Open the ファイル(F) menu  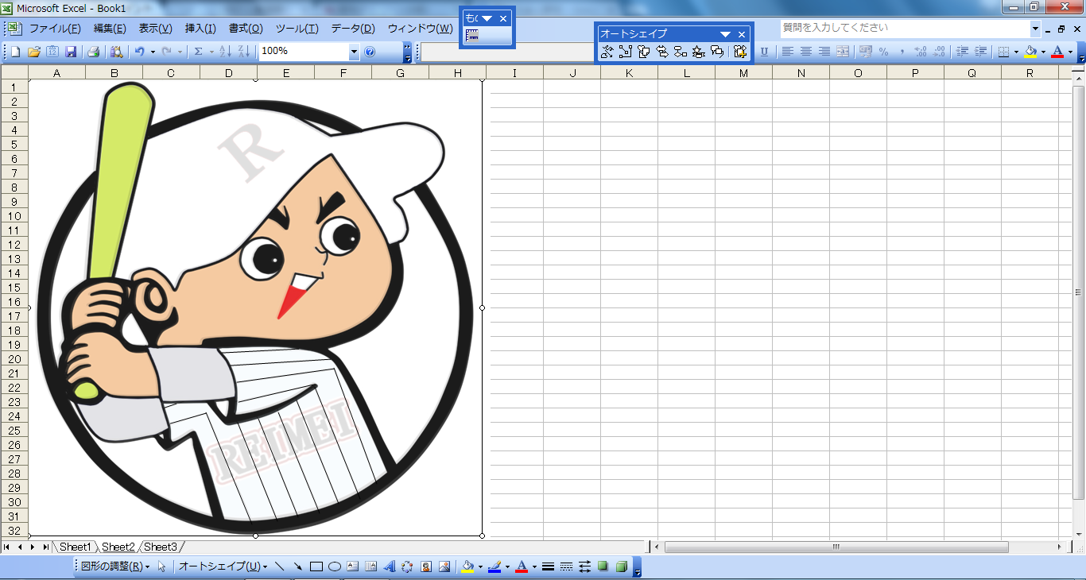[x=55, y=29]
